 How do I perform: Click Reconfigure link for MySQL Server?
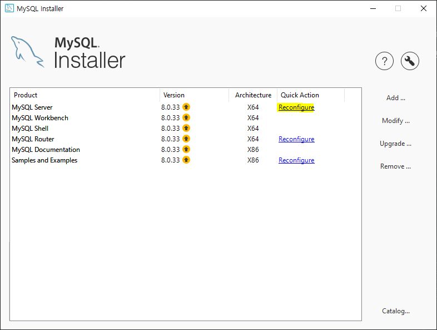(296, 107)
